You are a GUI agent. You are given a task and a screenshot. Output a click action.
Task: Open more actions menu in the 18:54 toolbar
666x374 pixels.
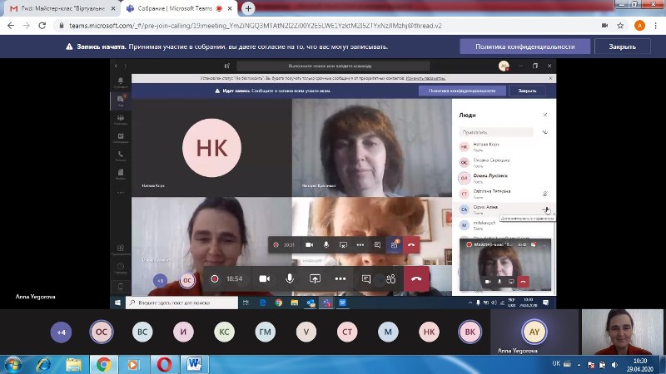pyautogui.click(x=340, y=278)
